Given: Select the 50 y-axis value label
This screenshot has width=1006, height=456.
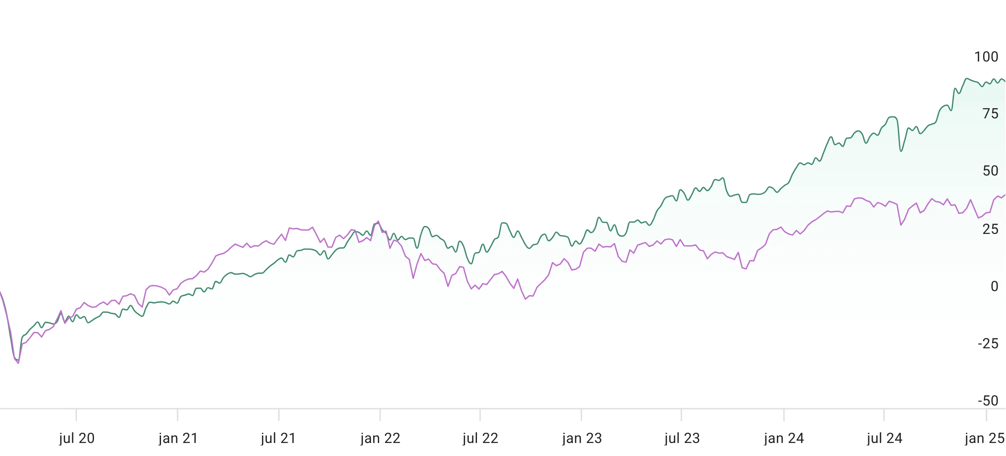Looking at the screenshot, I should (990, 171).
